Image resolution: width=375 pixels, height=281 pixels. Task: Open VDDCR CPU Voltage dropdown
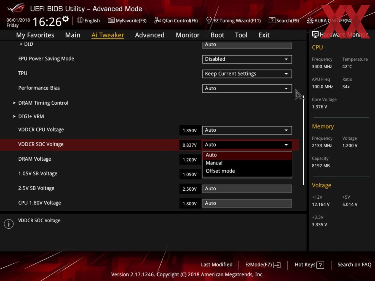pos(247,130)
